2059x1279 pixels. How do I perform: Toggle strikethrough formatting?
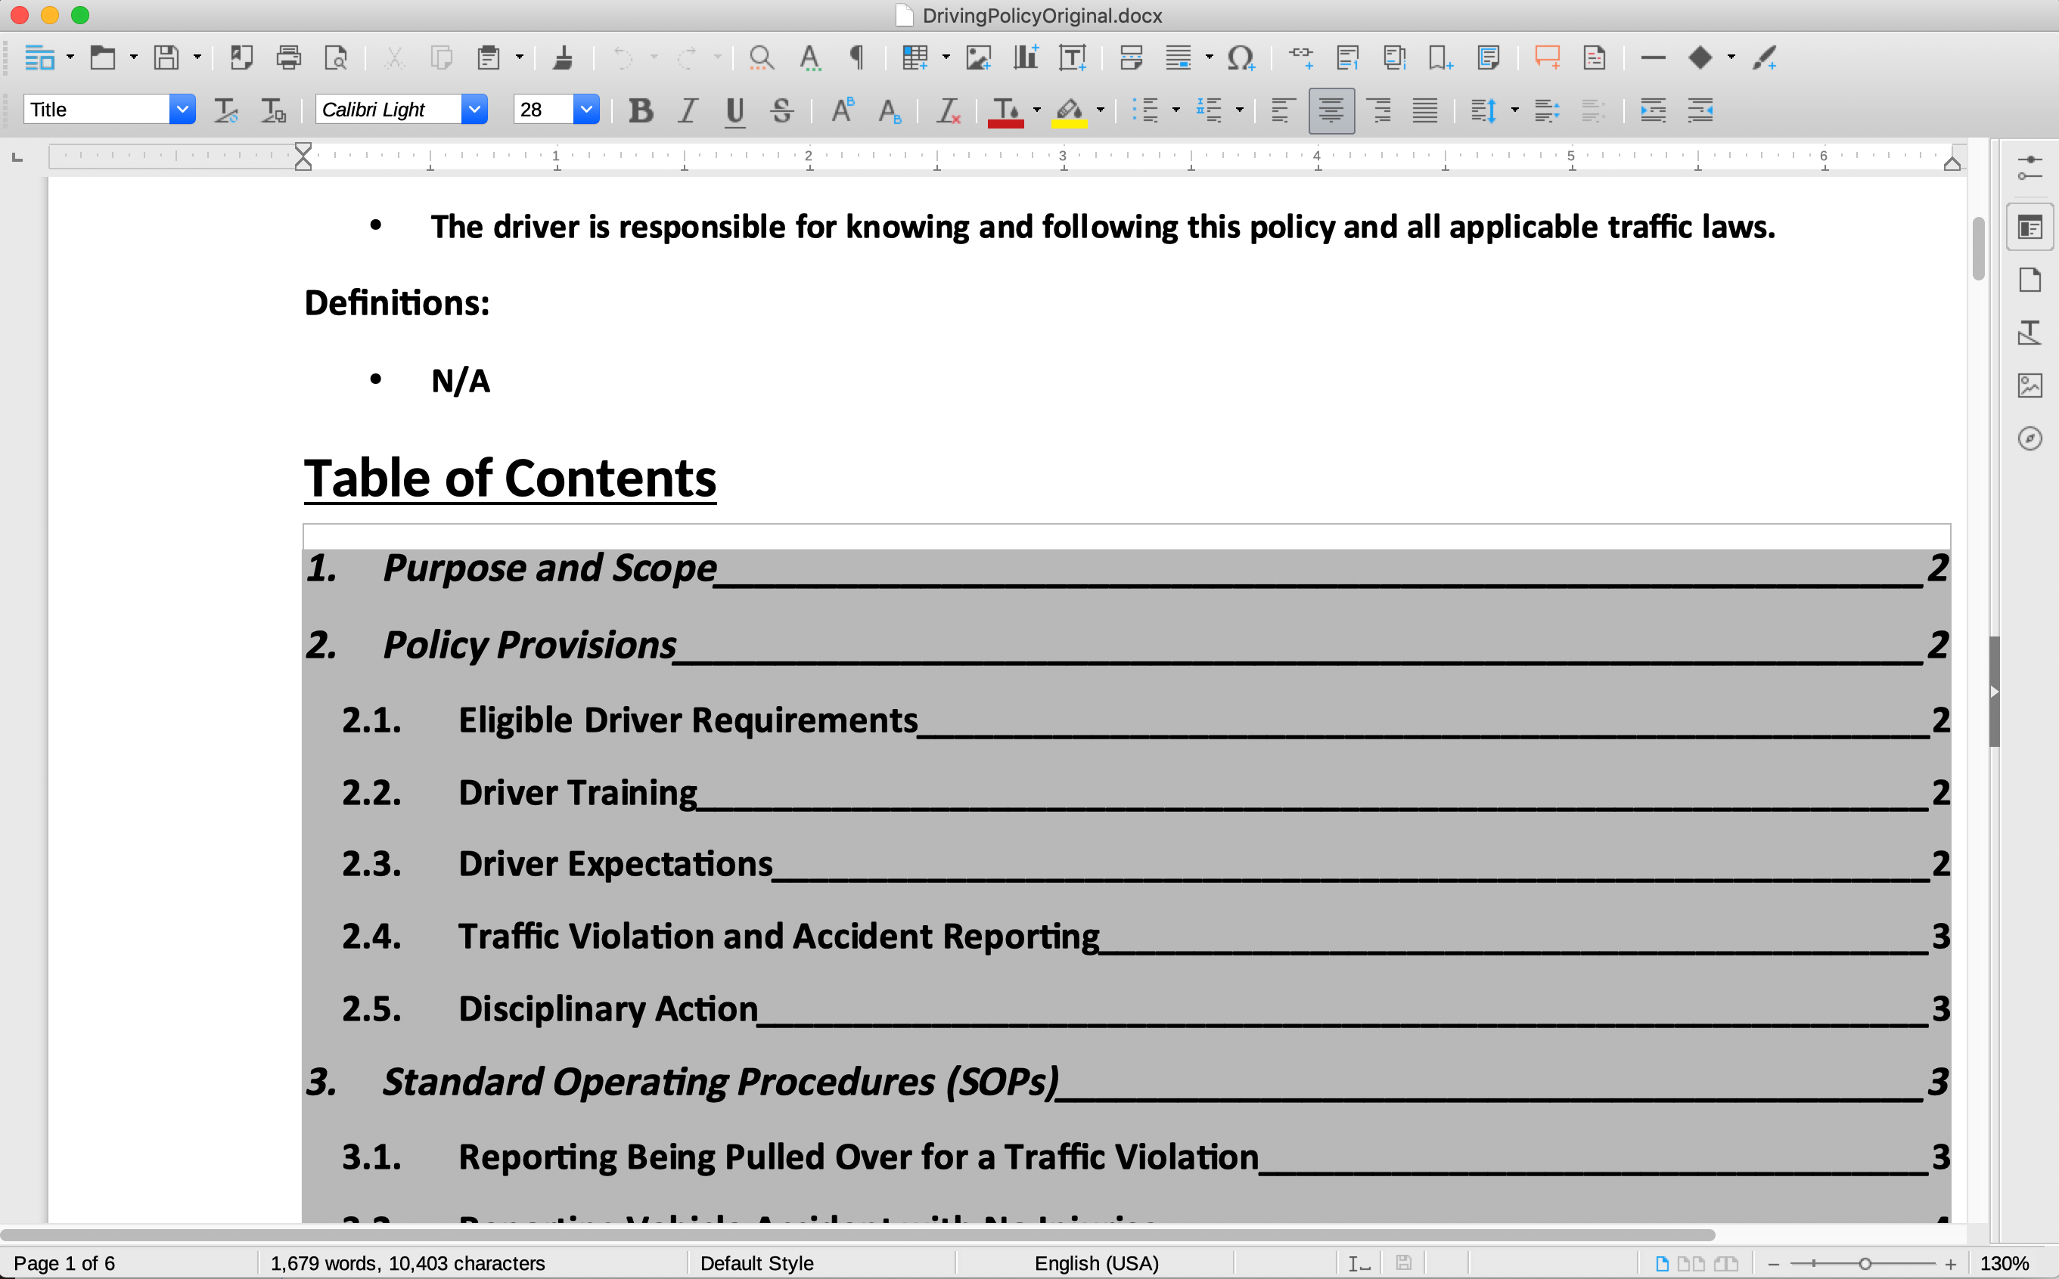[x=782, y=110]
